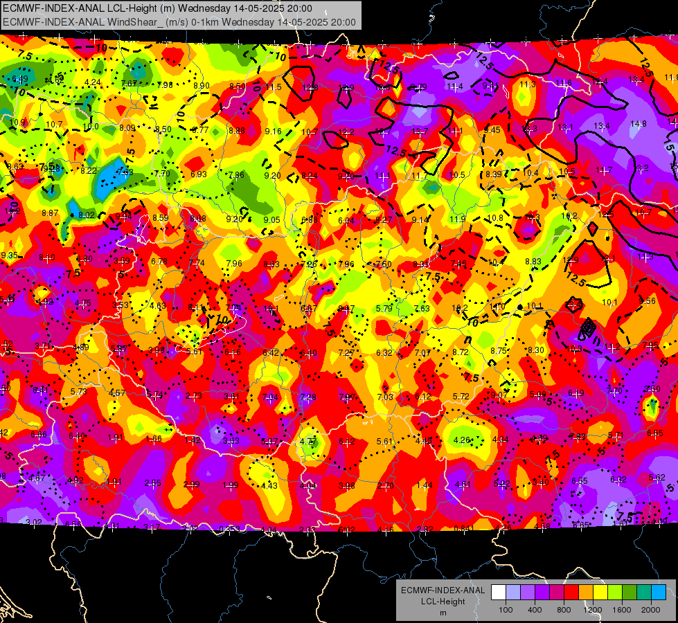Pick the orange legend color swatch
The height and width of the screenshot is (623, 678).
(586, 593)
